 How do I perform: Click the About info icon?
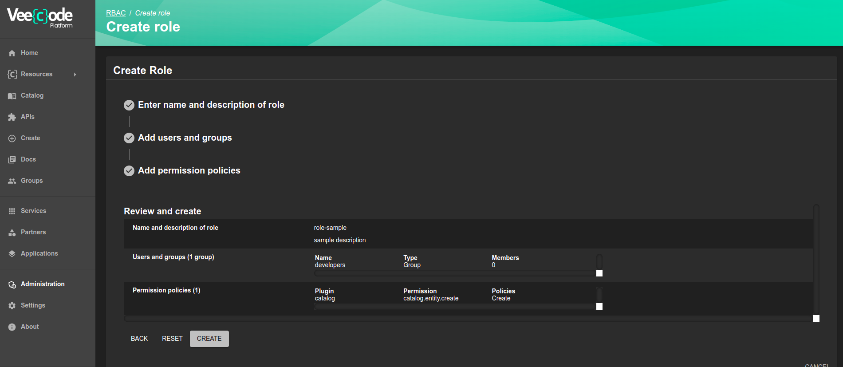tap(12, 327)
